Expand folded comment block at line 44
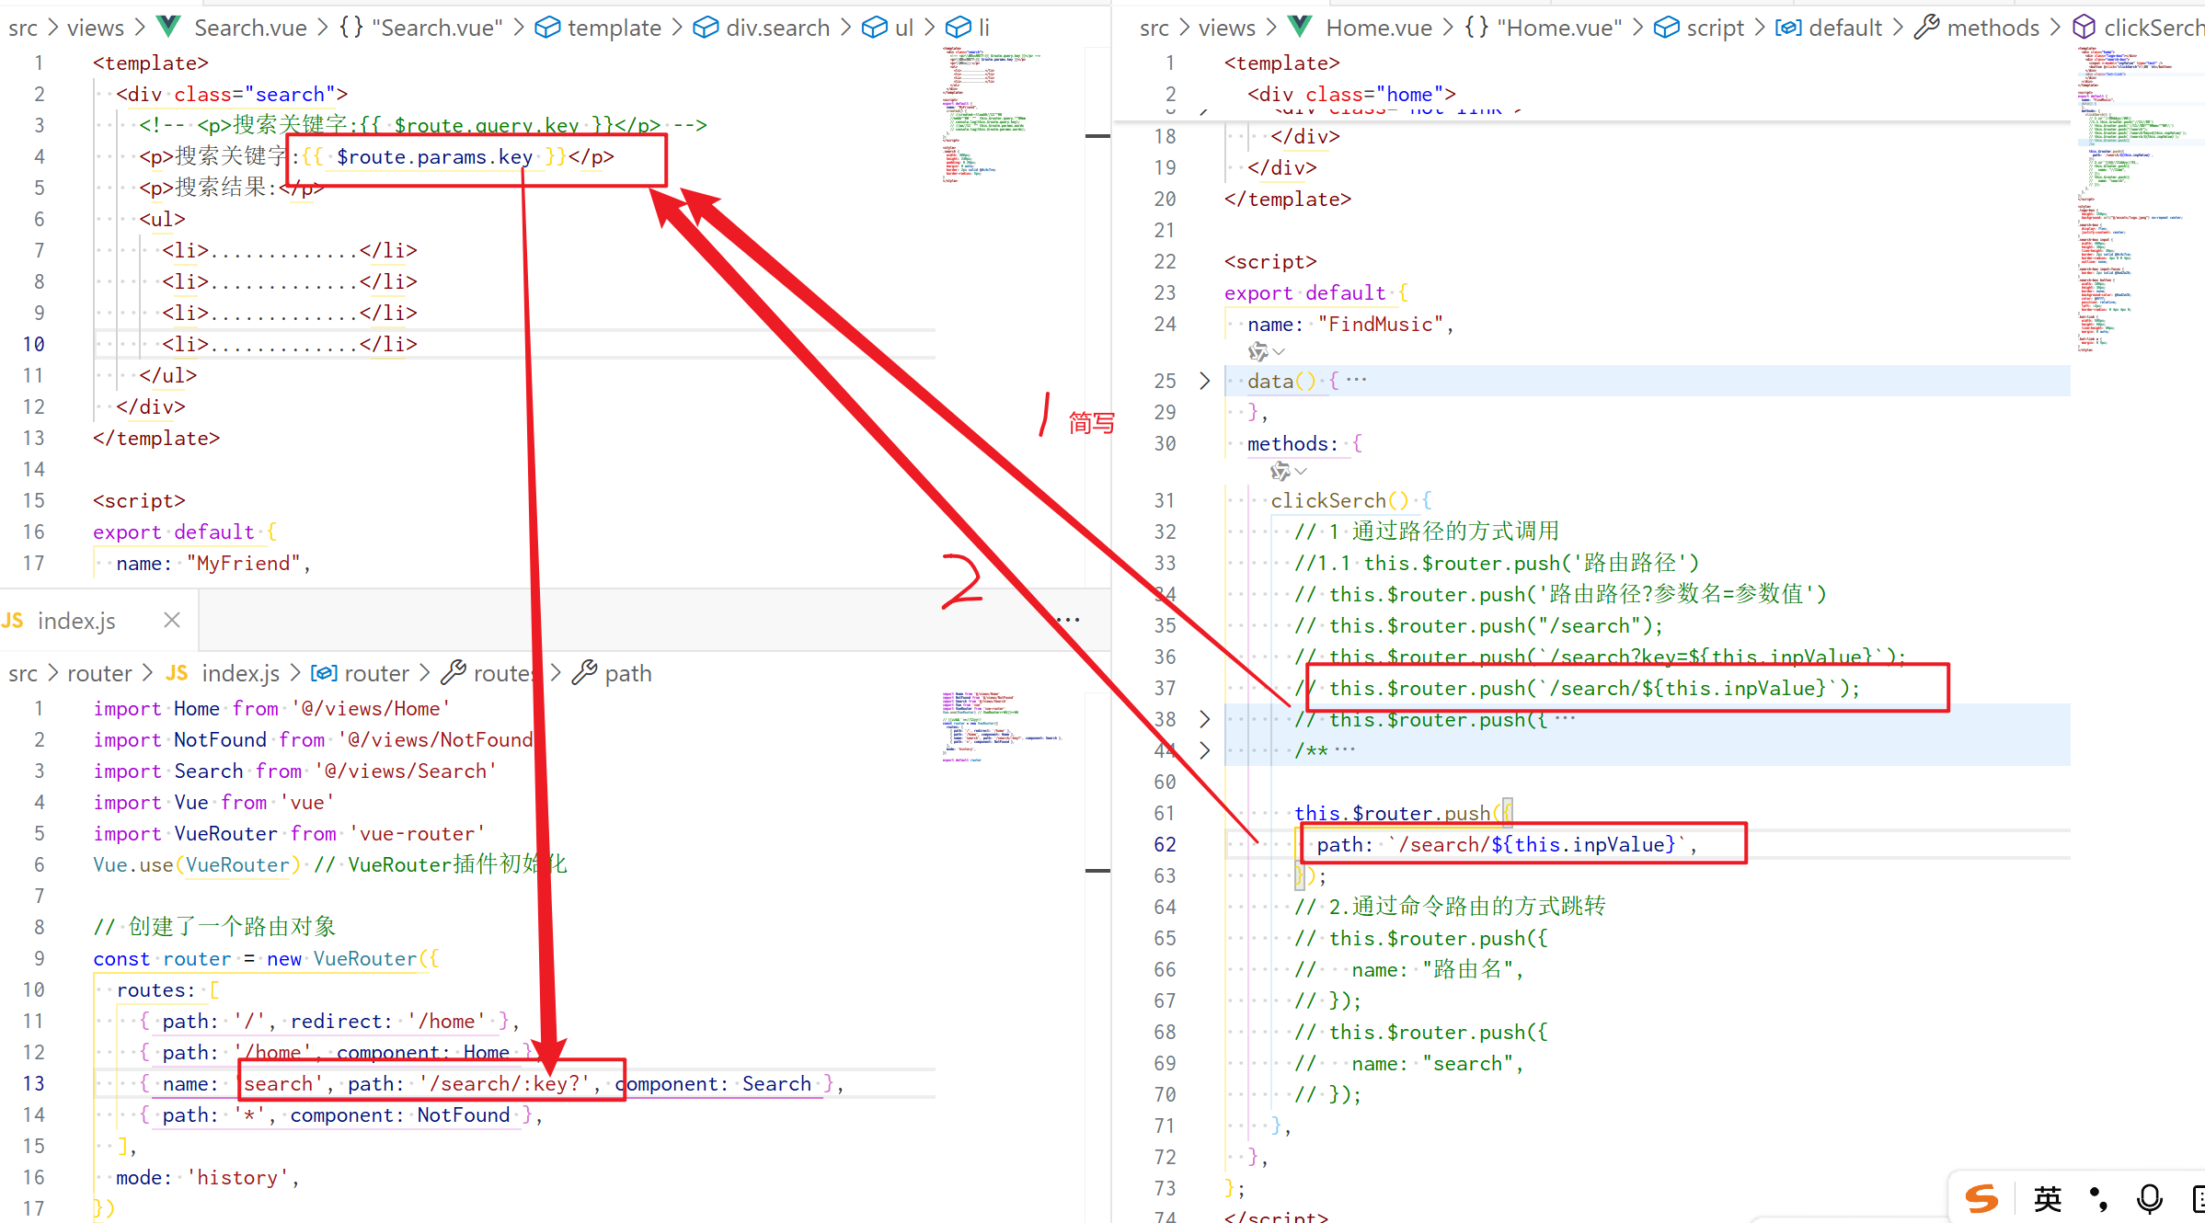Viewport: 2205px width, 1223px height. [x=1205, y=750]
